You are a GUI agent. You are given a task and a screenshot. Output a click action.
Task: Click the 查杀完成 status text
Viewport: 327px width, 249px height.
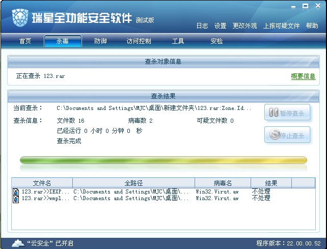(69, 141)
